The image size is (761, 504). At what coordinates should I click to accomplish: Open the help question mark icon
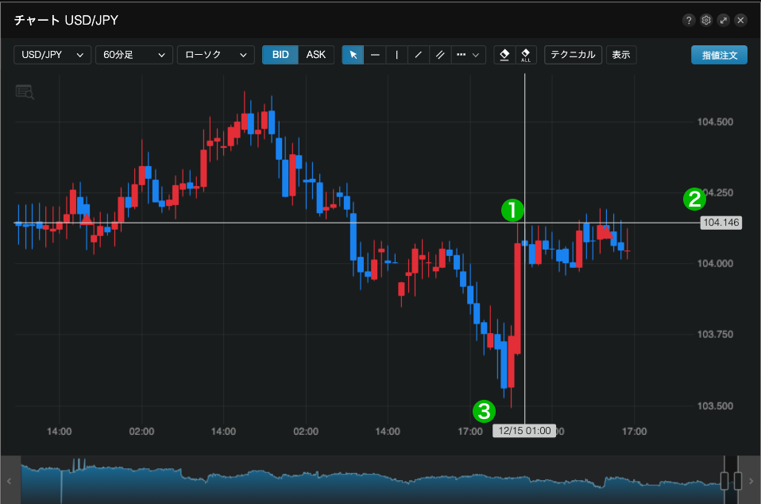pos(688,20)
